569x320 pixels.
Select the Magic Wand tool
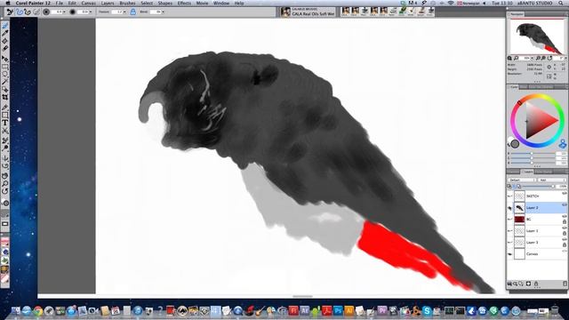point(5,82)
